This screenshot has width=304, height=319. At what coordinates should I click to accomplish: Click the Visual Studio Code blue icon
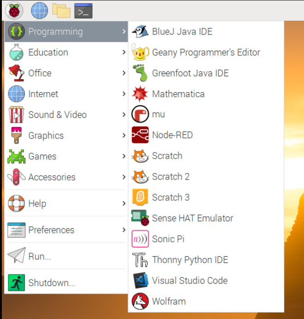coord(140,280)
